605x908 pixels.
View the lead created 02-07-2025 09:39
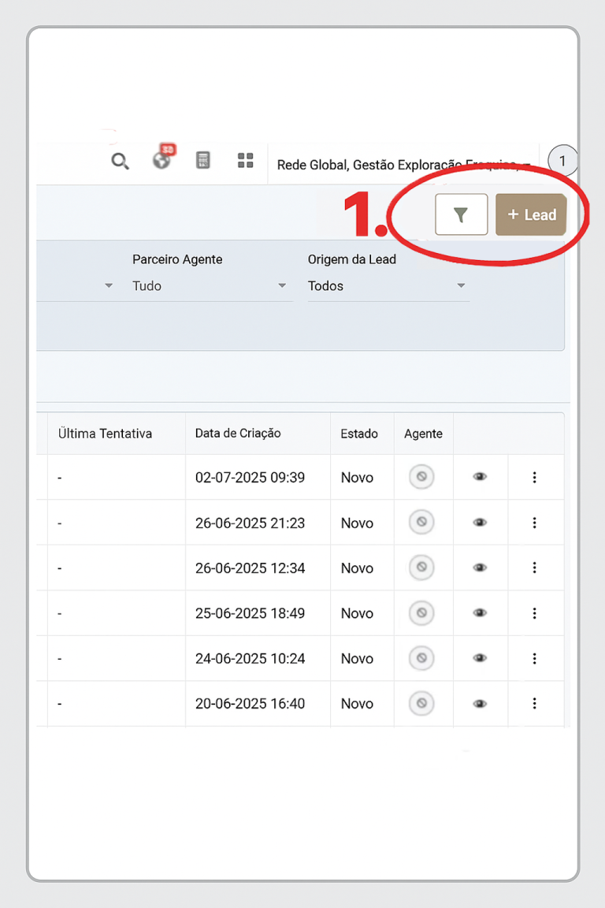pyautogui.click(x=480, y=478)
